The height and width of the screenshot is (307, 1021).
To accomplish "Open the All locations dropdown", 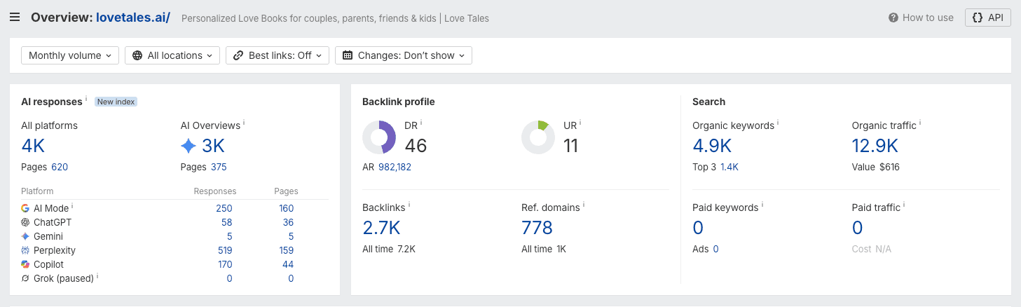I will click(x=172, y=55).
